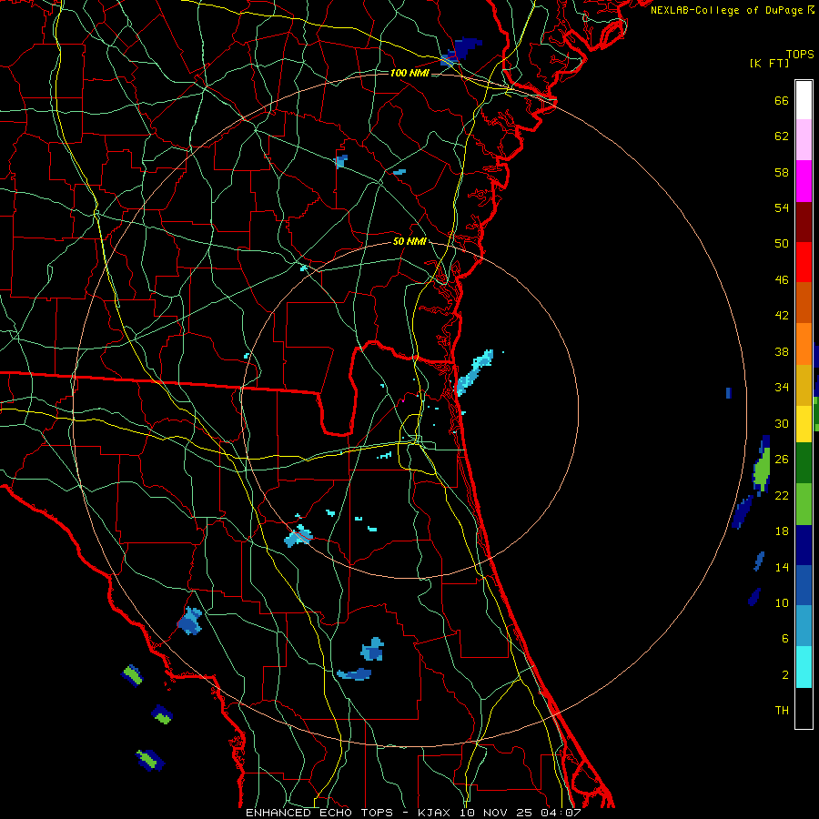819x819 pixels.
Task: Select the yellow legend color block
Action: click(804, 424)
